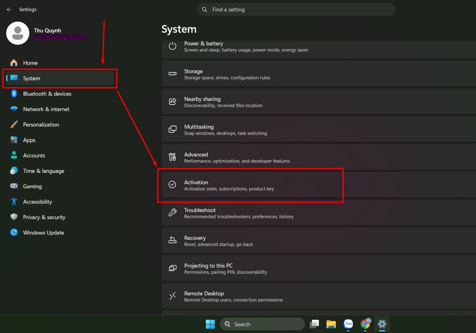This screenshot has height=333, width=476.
Task: Open Projecting to this PC settings
Action: tap(319, 268)
